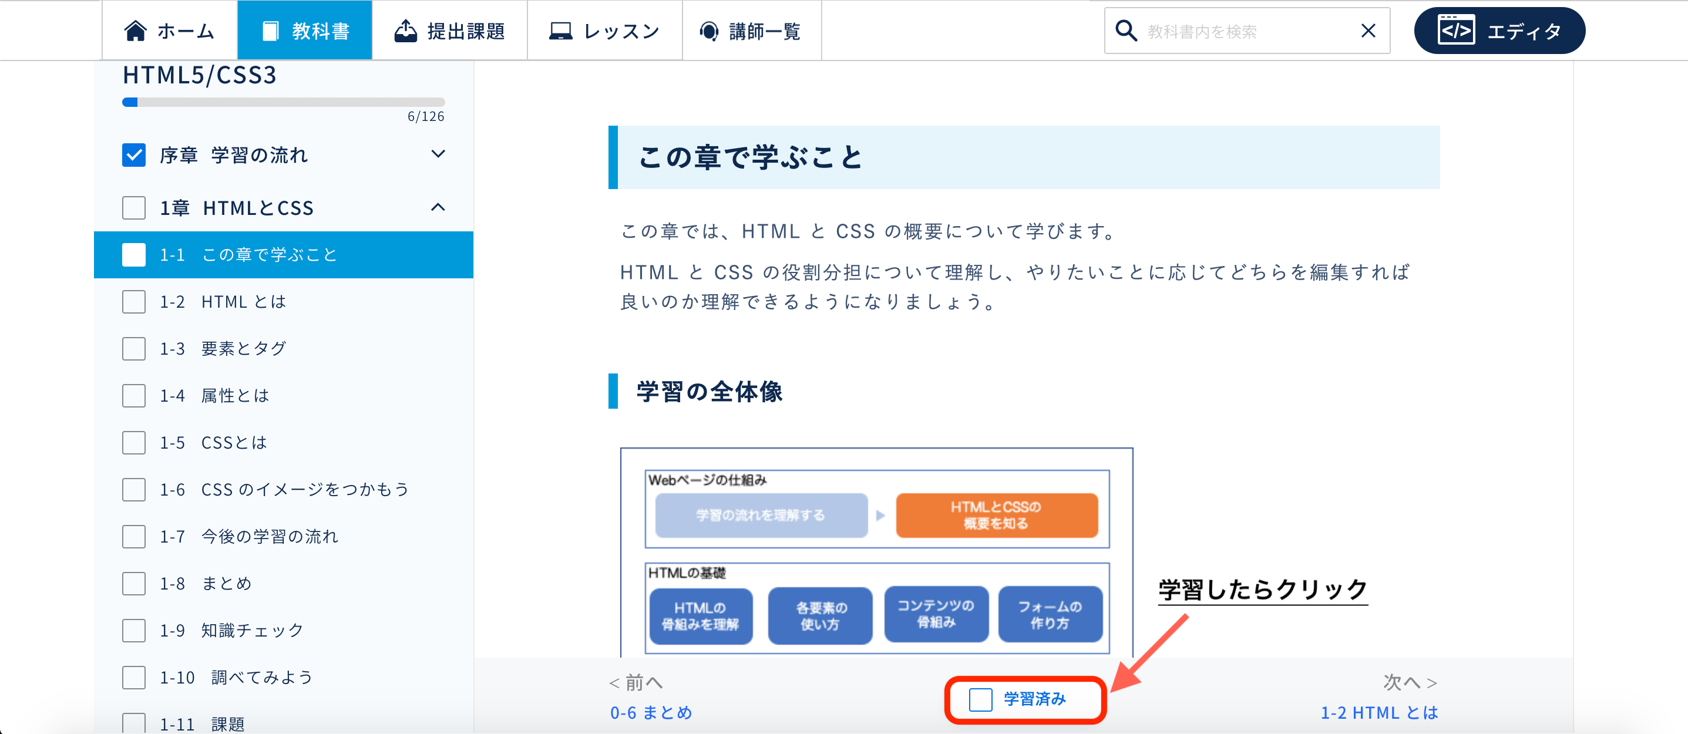The image size is (1688, 734).
Task: Click the search magnifier icon
Action: [x=1126, y=30]
